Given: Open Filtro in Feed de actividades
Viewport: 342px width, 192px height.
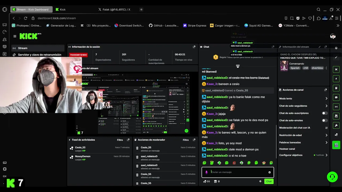Looking at the screenshot, I should coord(120,140).
